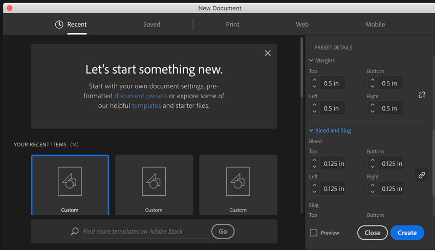Click the Close button

click(x=372, y=233)
